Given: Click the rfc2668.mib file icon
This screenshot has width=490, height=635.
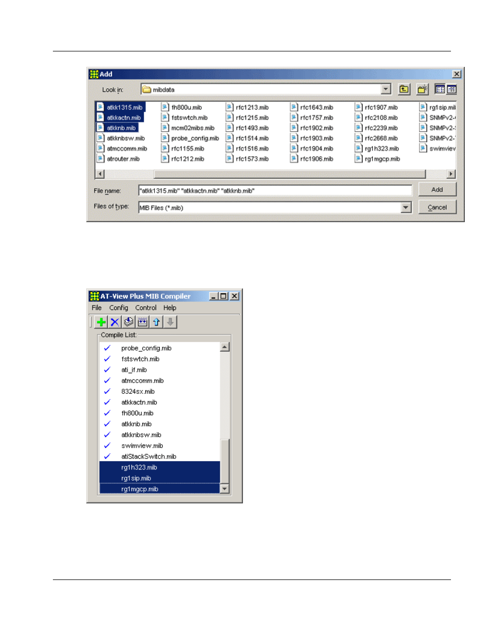Looking at the screenshot, I should click(359, 138).
